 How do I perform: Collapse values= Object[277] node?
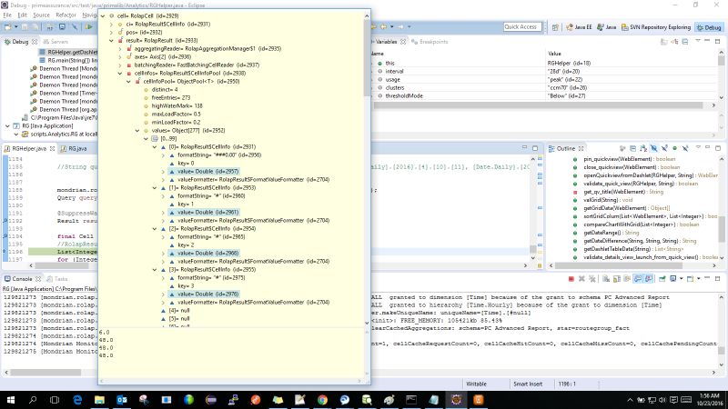point(137,131)
